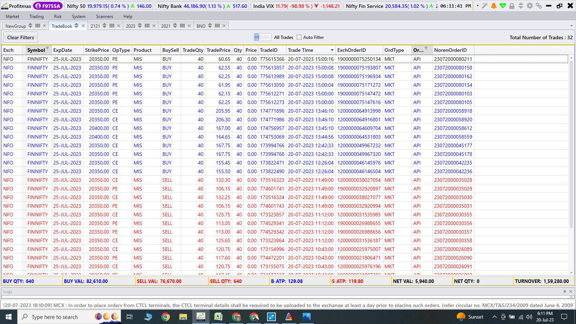Click the up-down sort arrows on NewGroup tab
Screen dimensions: 576x324
30,26
